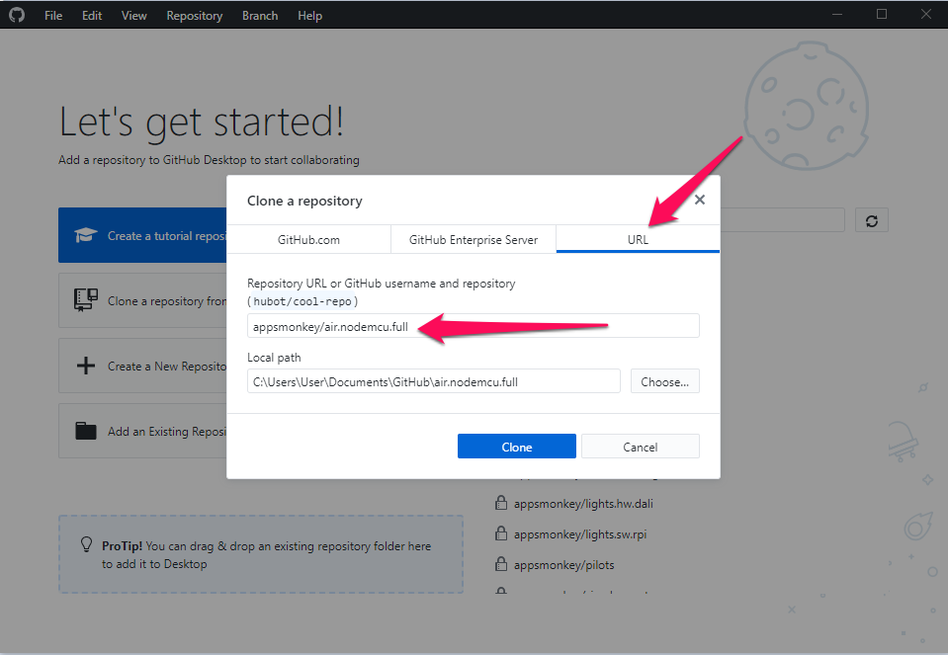948x655 pixels.
Task: Select appsmonkey/pilots repository
Action: [x=563, y=565]
